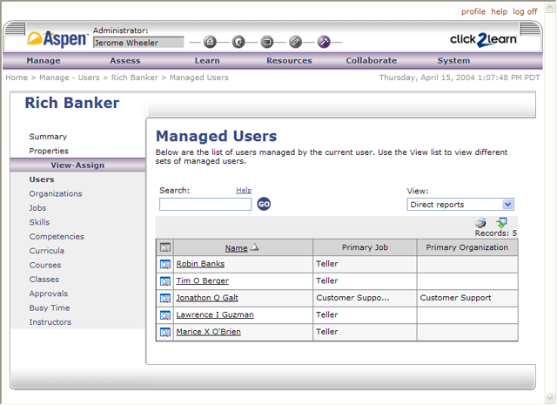
Task: Open the user card icon for Tim O Berger
Action: pyautogui.click(x=165, y=281)
